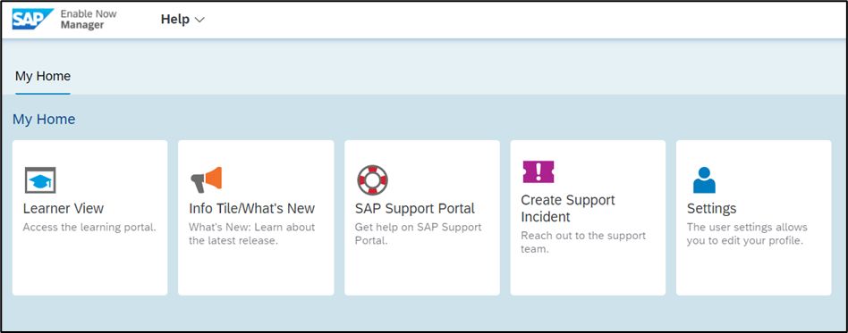Select the Create Support Incident title
Screen dimensions: 848x333
pos(568,208)
